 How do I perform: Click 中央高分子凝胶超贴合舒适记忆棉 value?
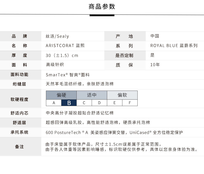coord(80,113)
